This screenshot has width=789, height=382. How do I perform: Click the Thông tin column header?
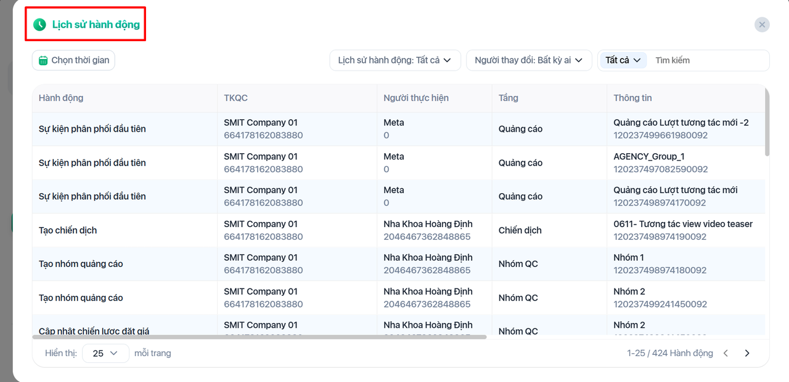click(632, 98)
